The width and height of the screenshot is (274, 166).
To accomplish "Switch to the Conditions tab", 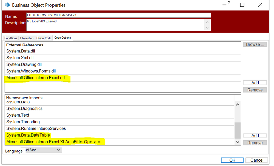I will pyautogui.click(x=11, y=38).
